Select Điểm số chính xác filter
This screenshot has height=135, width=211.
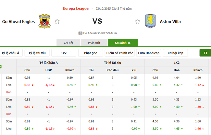pos(119,53)
